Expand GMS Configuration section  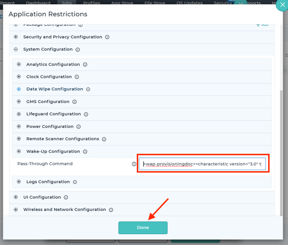[x=19, y=102]
